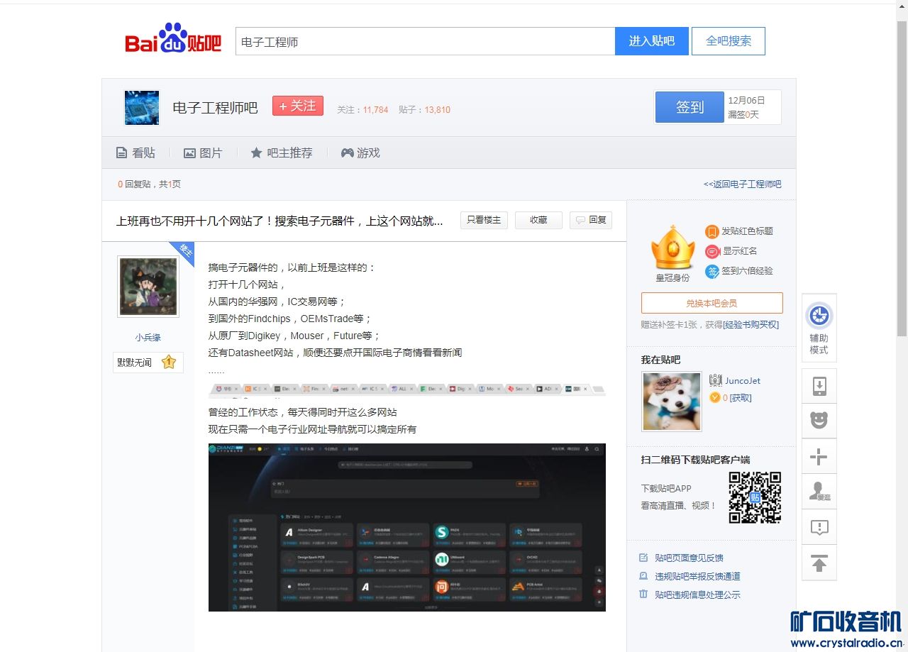Click the line 打开十几个网站，
Viewport: 908px width, 652px height.
(x=247, y=284)
